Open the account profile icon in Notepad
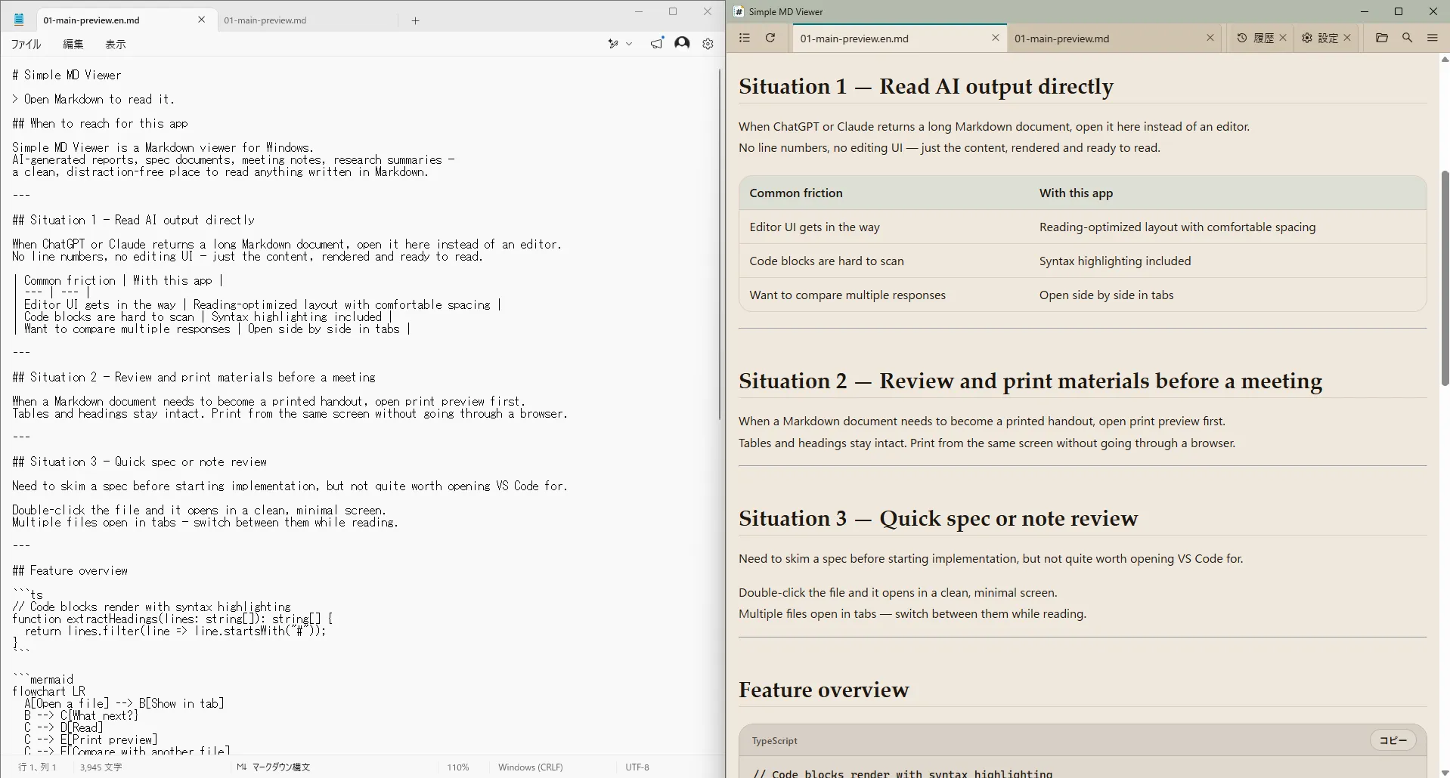 682,43
